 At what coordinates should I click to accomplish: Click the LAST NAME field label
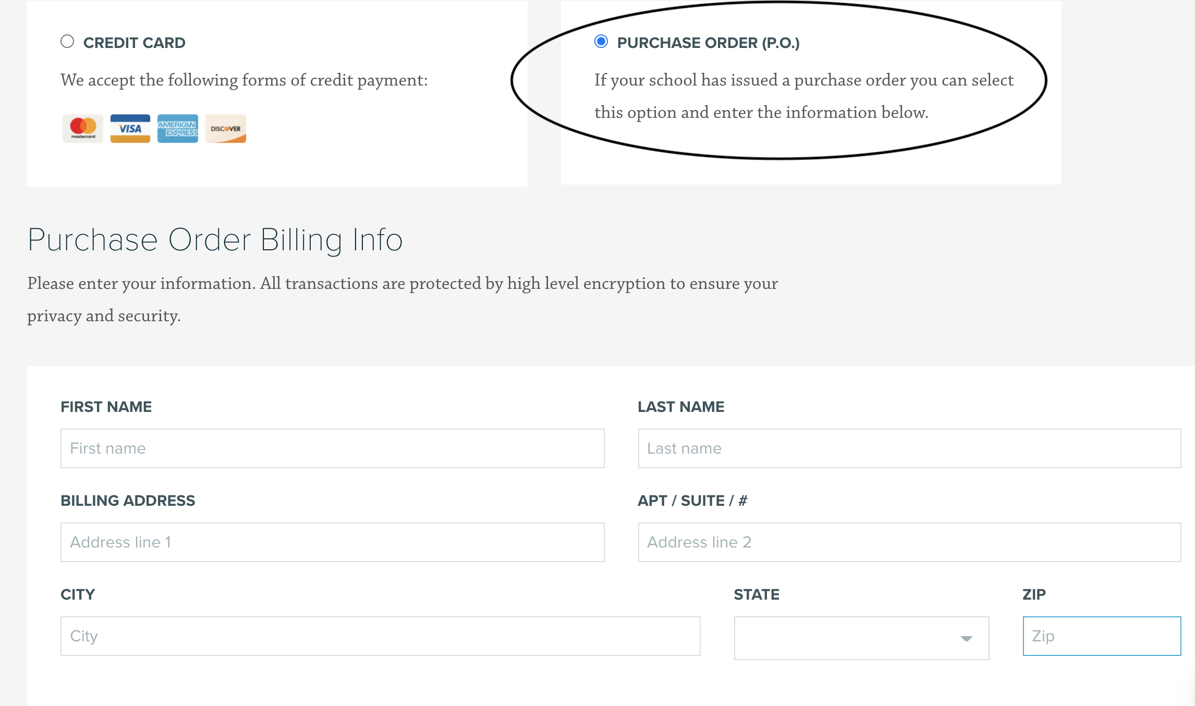tap(681, 407)
